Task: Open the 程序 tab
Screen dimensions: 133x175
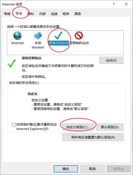Action: click(x=66, y=14)
